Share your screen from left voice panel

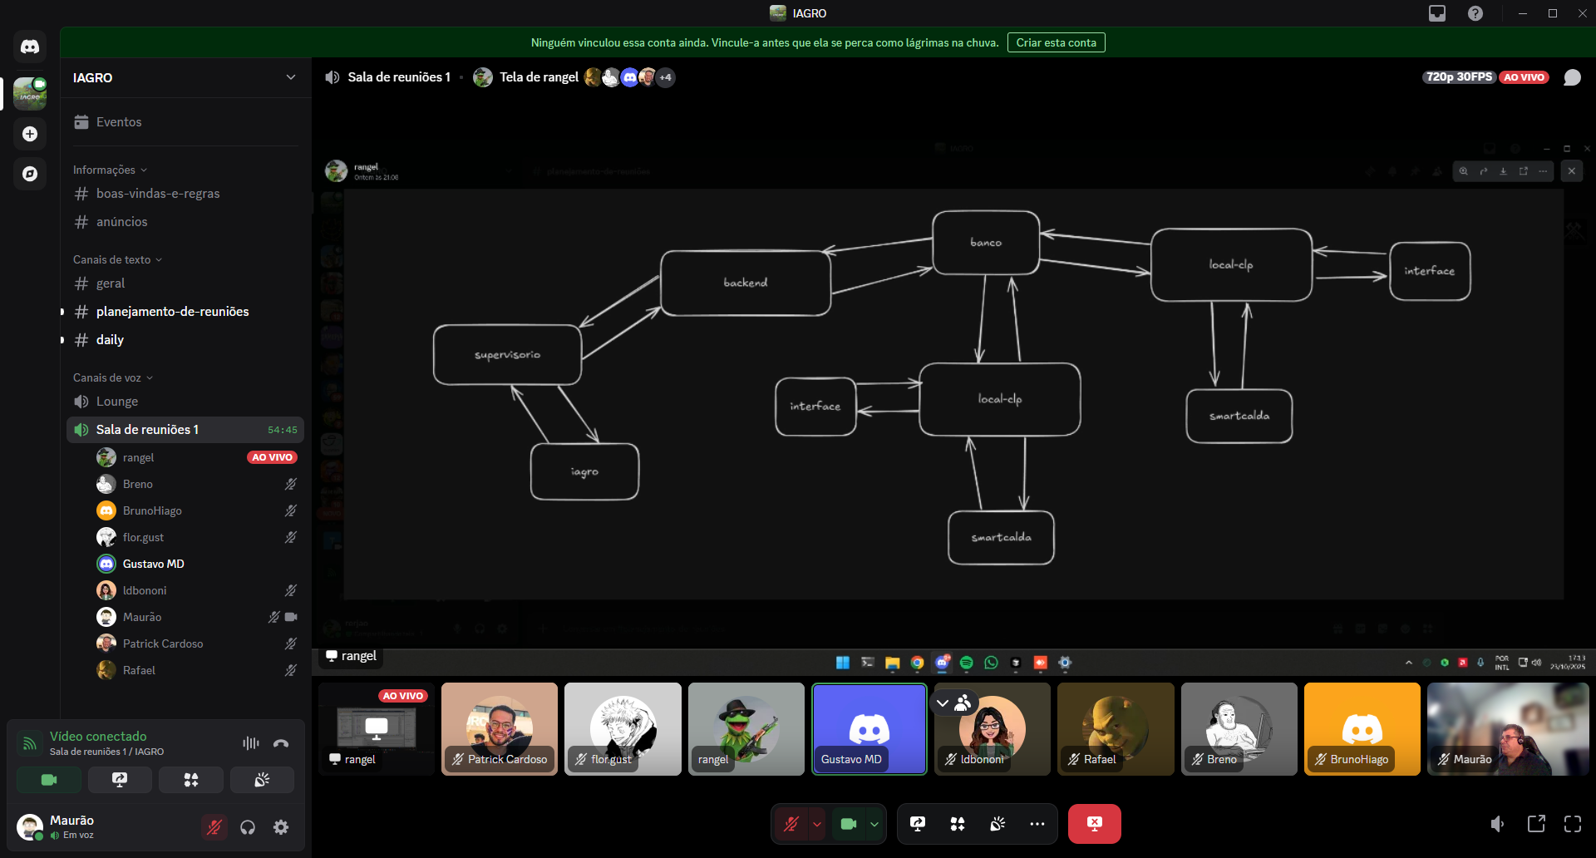point(120,780)
